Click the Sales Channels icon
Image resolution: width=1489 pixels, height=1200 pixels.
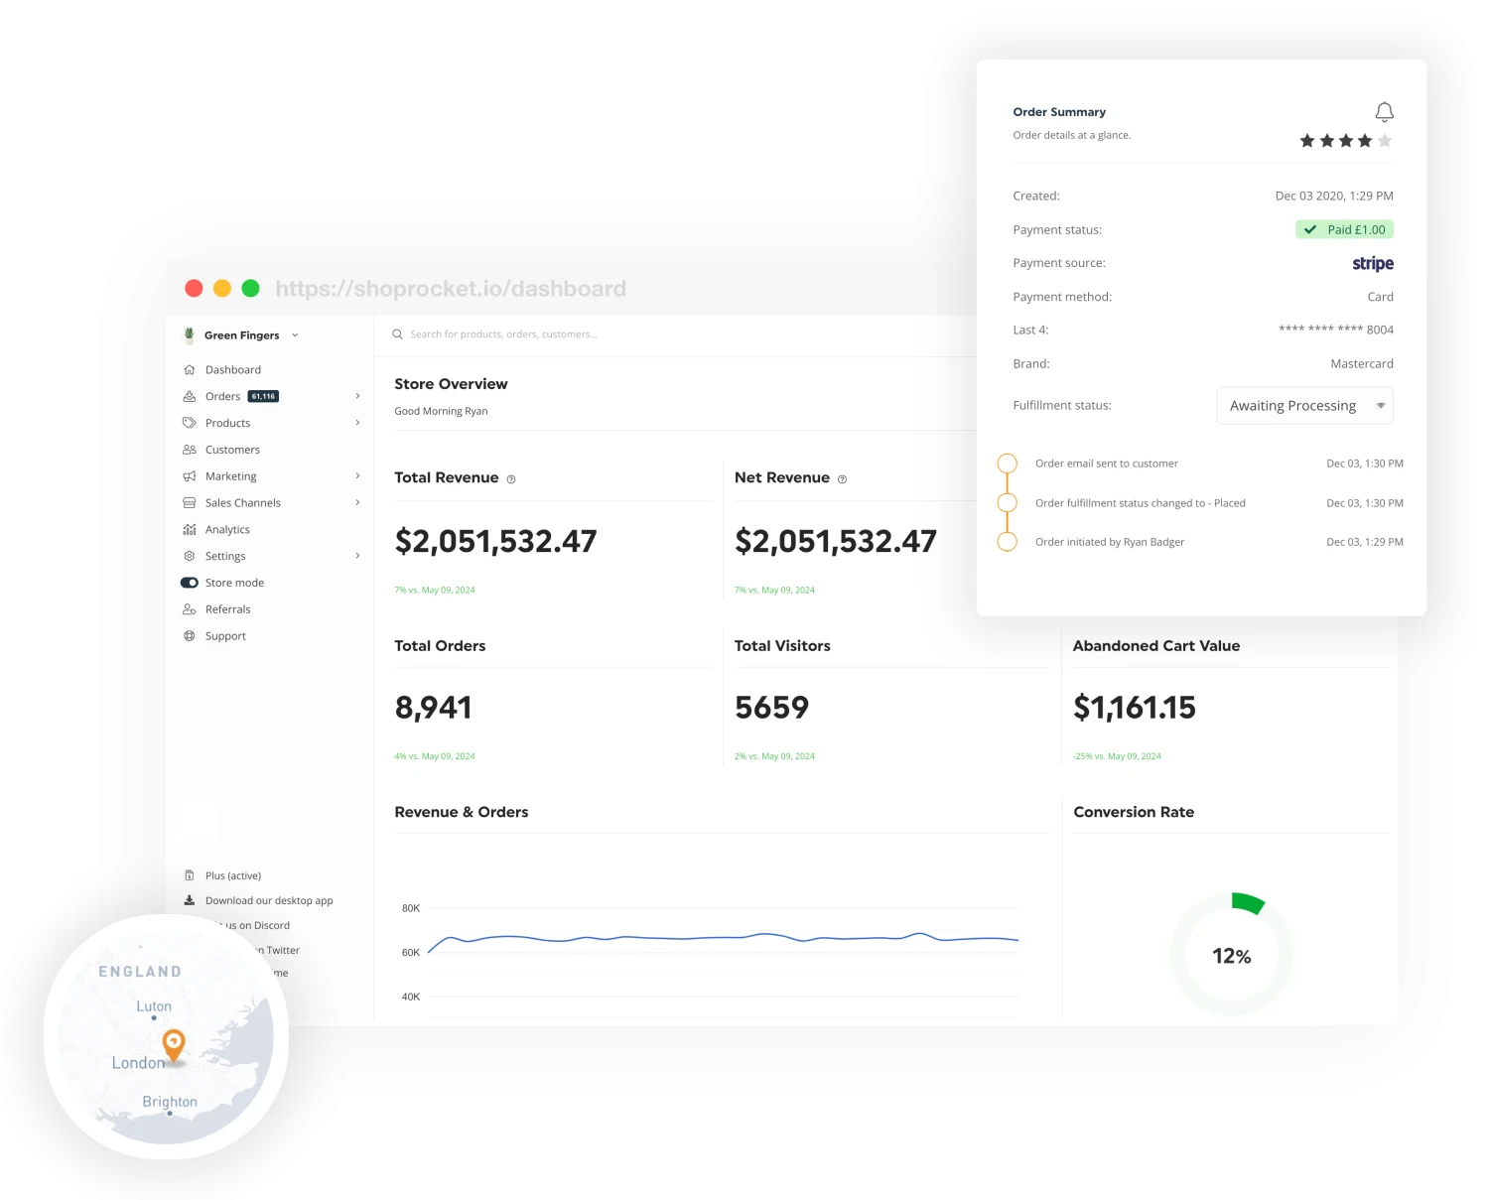click(x=190, y=503)
